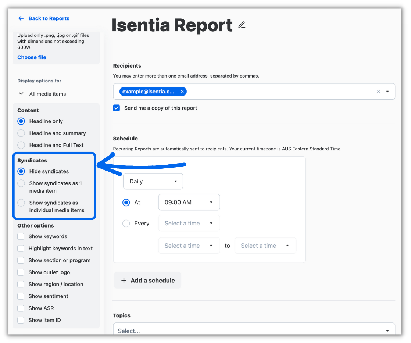Screen dimensions: 411x343
Task: Click the Display options for label
Action: tap(39, 81)
